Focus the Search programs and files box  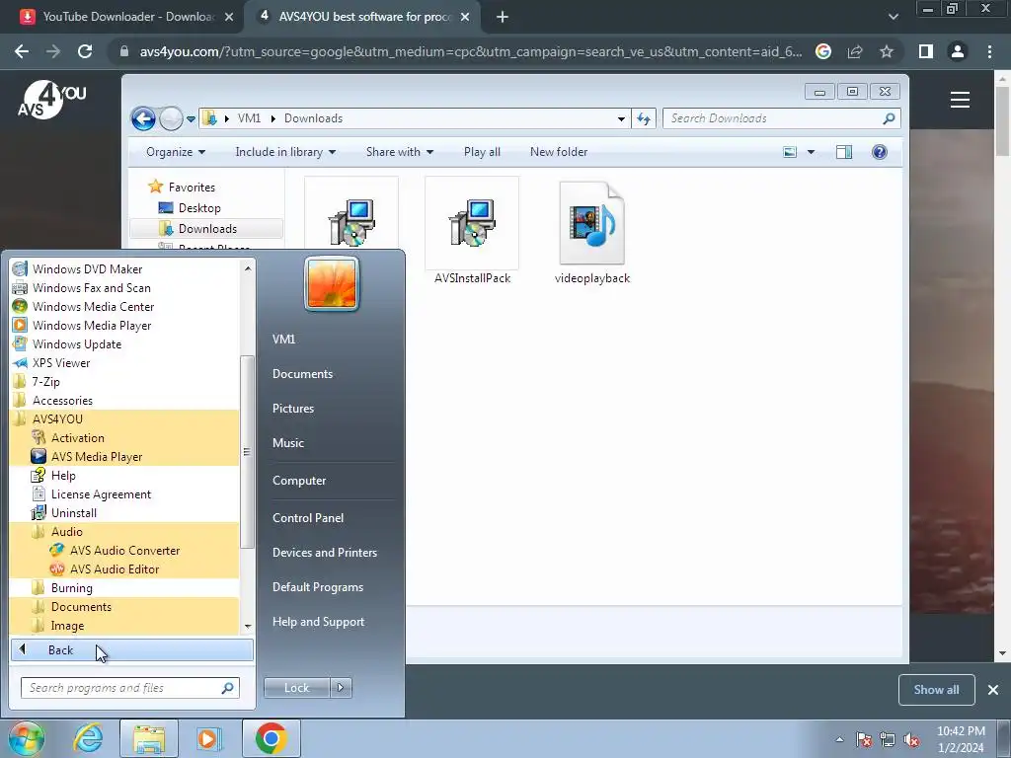coord(129,688)
